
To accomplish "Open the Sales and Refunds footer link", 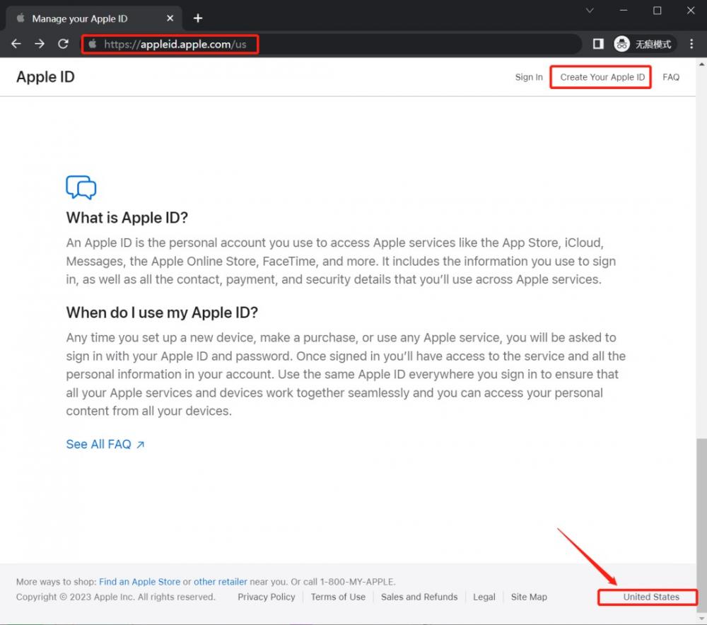I will 419,597.
